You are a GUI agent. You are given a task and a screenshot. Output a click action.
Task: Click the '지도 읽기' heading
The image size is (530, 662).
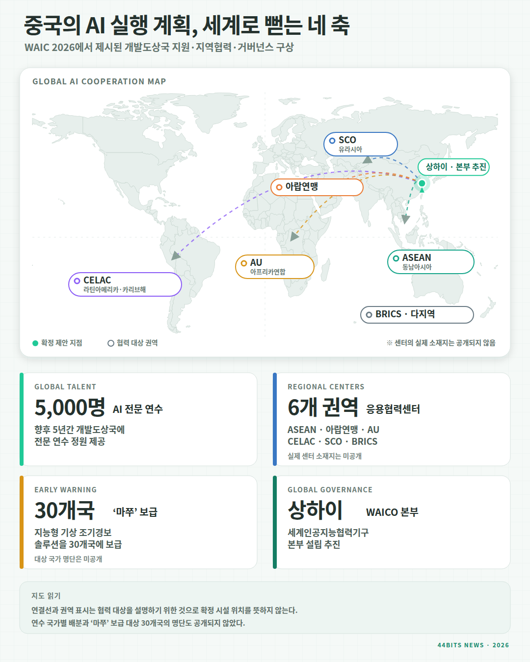pos(46,596)
